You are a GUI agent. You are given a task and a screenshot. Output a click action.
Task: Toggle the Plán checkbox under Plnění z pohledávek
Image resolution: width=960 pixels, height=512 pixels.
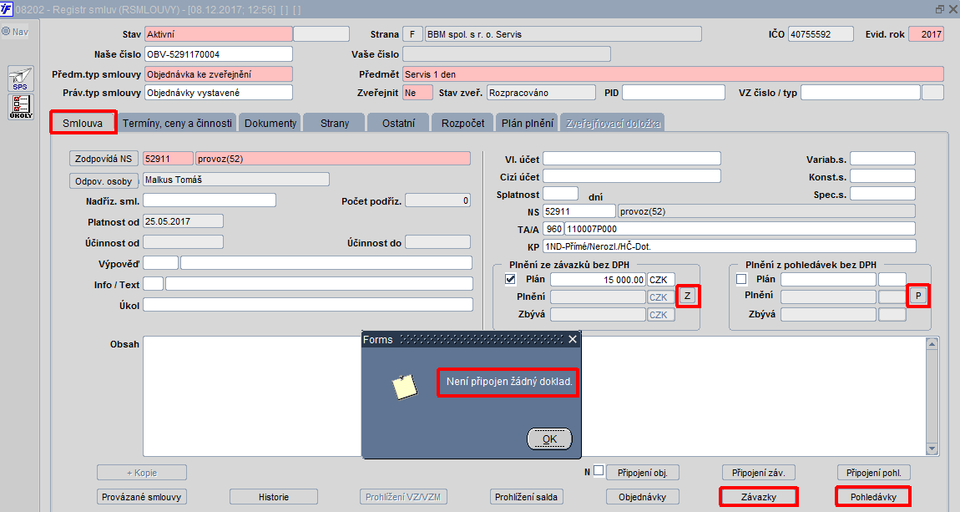point(741,279)
